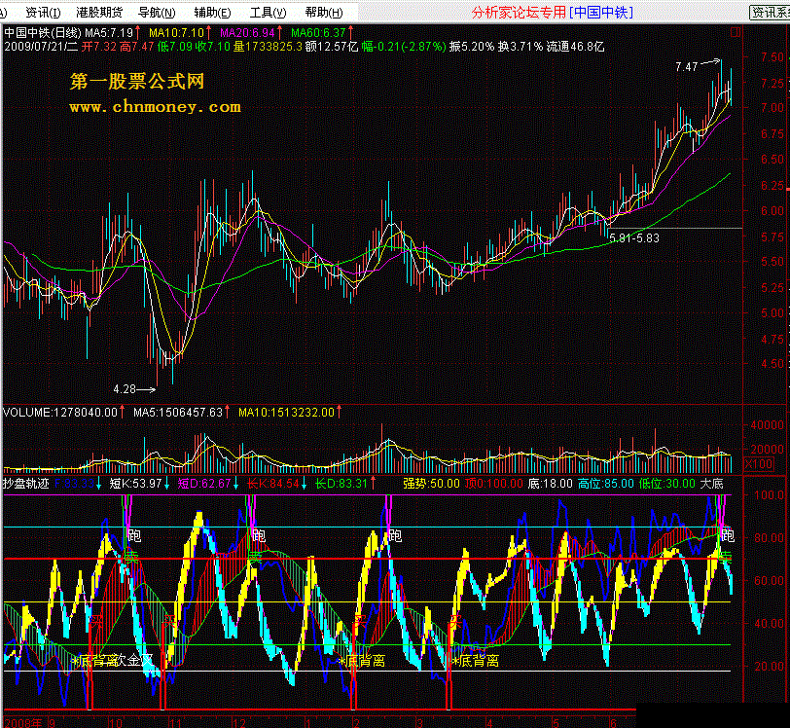Click the 4.28 low price annotation
The width and height of the screenshot is (790, 728).
click(125, 389)
